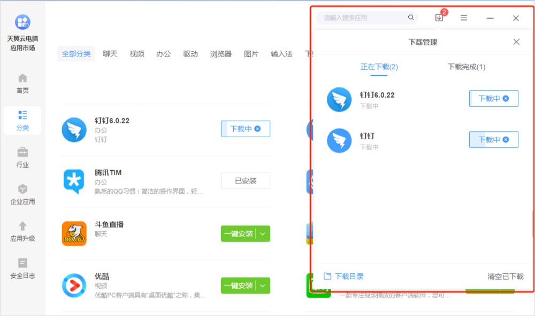535x316 pixels.
Task: View logs with the 安全日志 icon
Action: pos(22,270)
